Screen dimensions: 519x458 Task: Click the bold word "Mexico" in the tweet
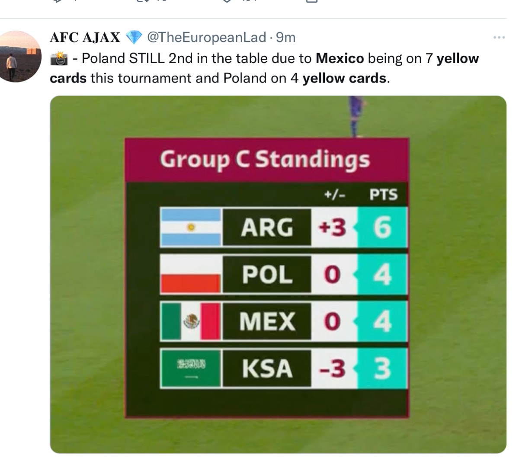(x=340, y=58)
